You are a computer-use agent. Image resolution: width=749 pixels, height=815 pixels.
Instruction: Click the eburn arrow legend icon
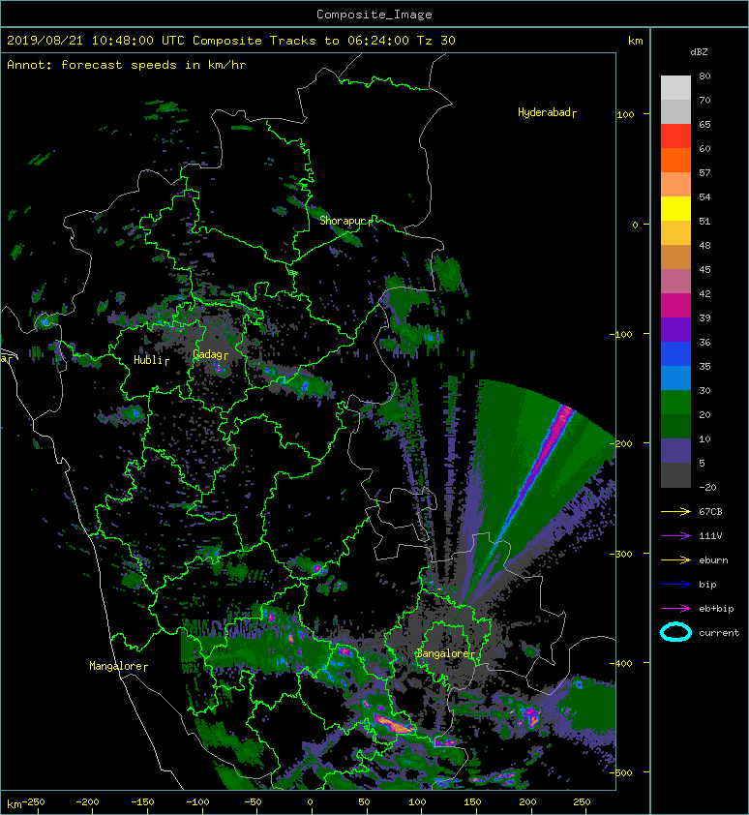(x=675, y=560)
